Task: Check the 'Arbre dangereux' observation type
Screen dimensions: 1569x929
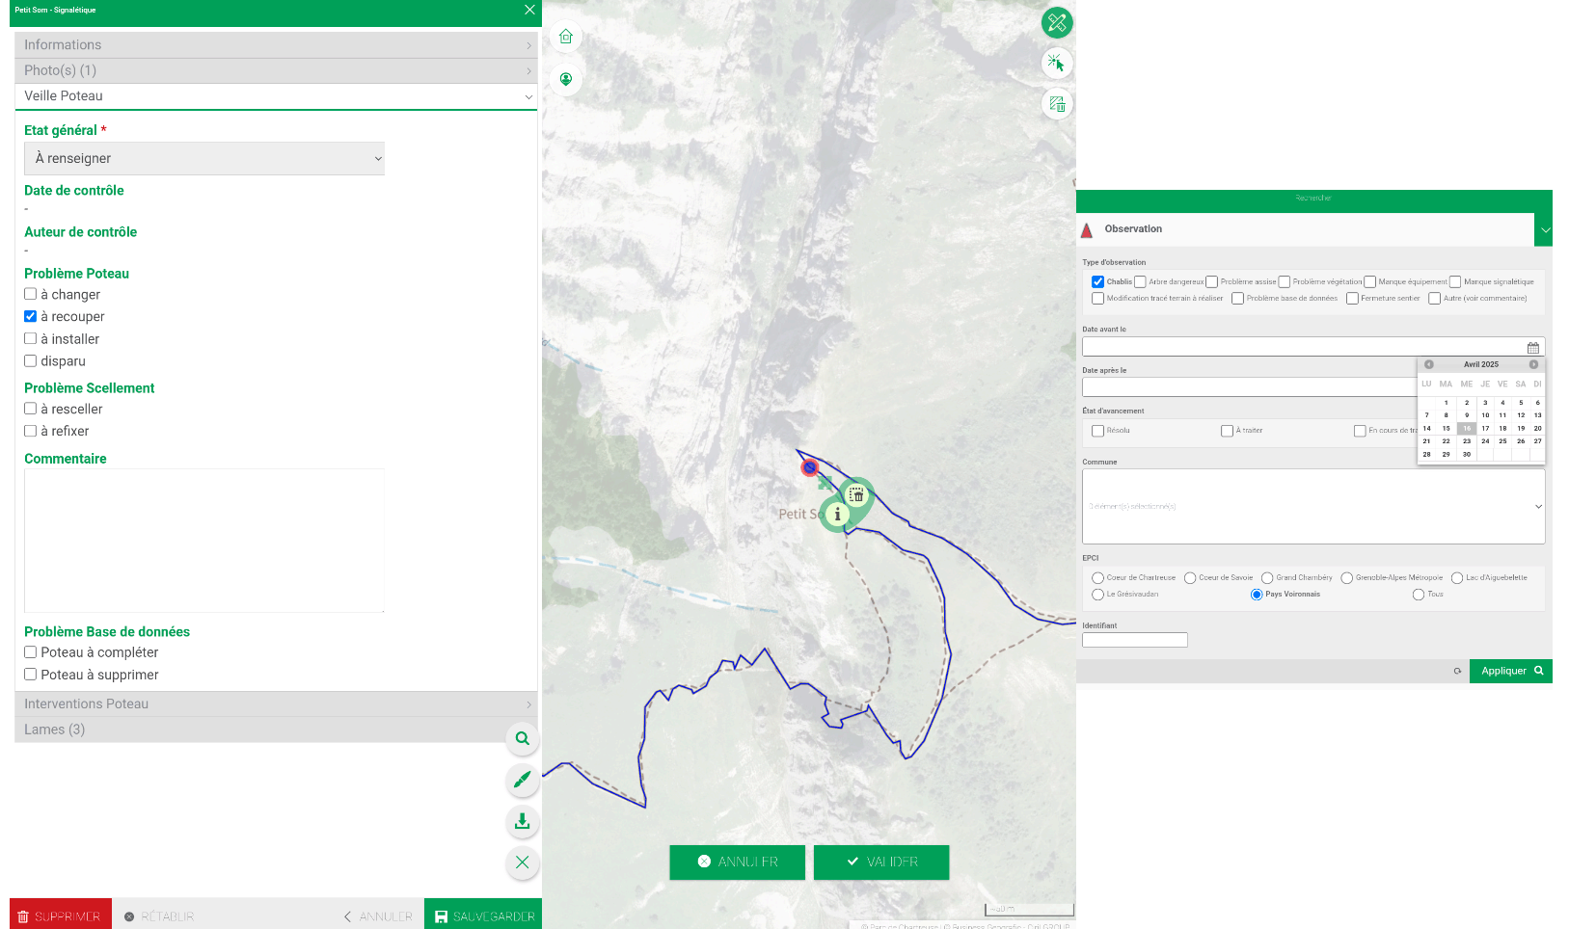Action: (1140, 282)
